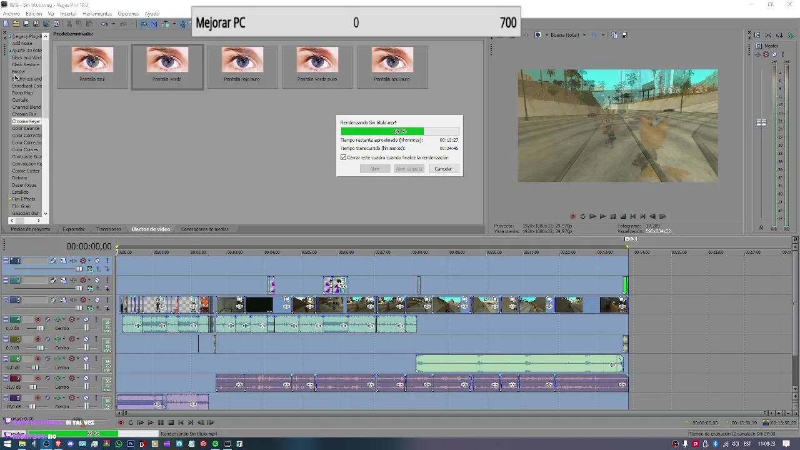Save preview snapshot to file
The width and height of the screenshot is (800, 450).
(x=625, y=35)
